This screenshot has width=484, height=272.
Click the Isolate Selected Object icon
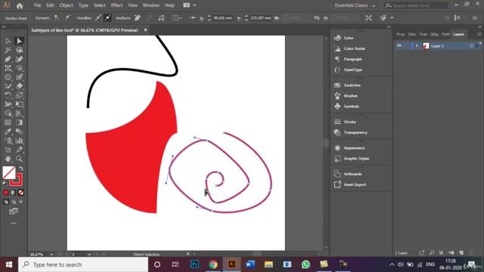pyautogui.click(x=368, y=18)
